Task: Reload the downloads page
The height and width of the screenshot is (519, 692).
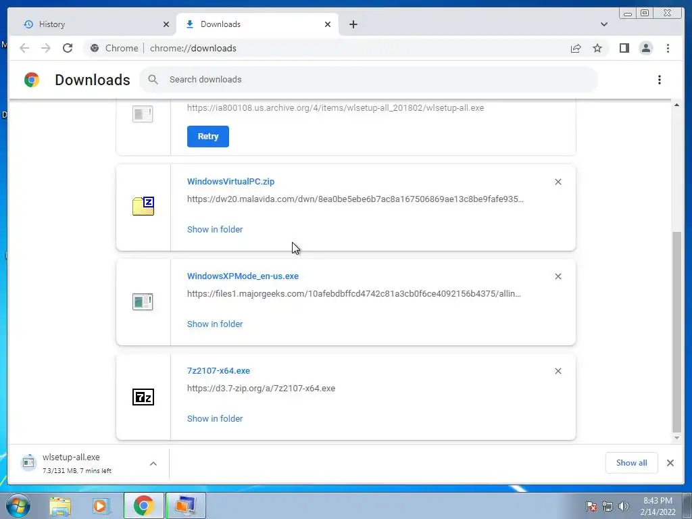Action: tap(68, 48)
